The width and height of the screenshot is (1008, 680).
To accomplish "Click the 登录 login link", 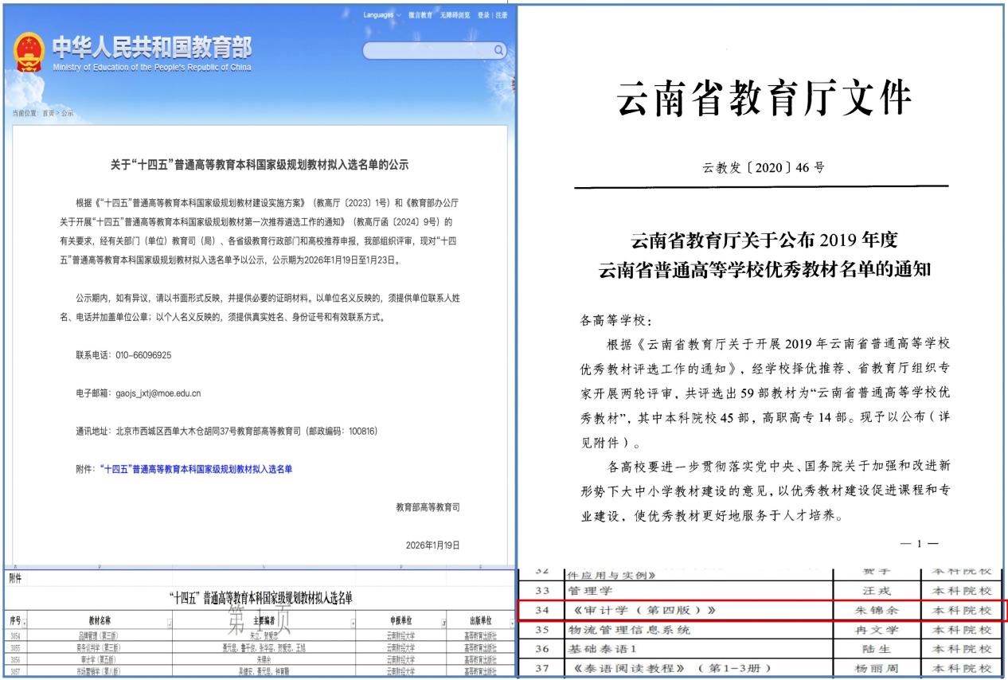I will click(483, 15).
